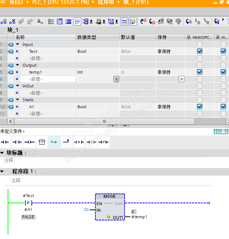
Task: Open 项目2 in the breadcrumb
Action: tap(16, 2)
